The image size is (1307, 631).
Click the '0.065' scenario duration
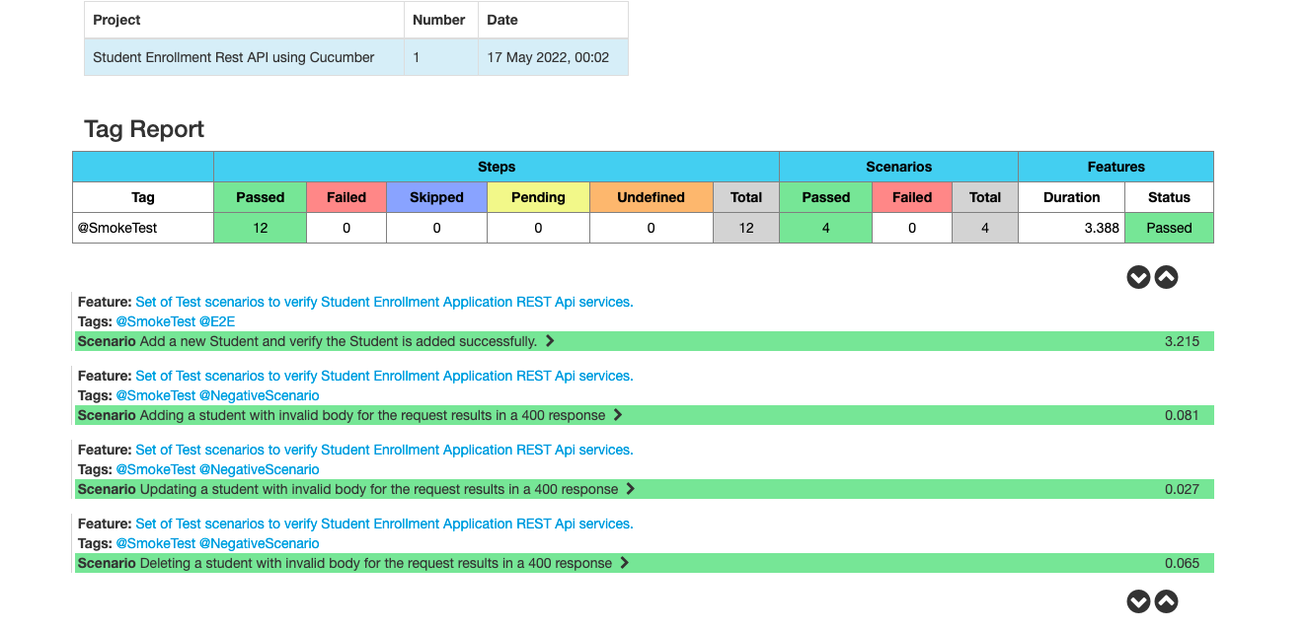[x=1182, y=563]
